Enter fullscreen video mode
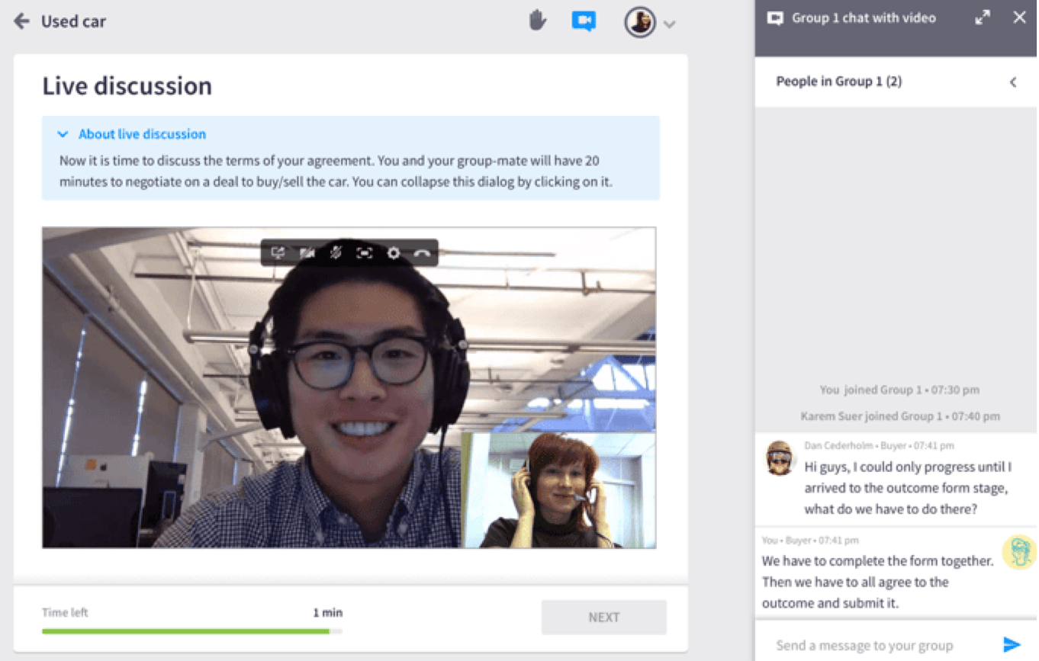The image size is (1039, 661). [365, 253]
